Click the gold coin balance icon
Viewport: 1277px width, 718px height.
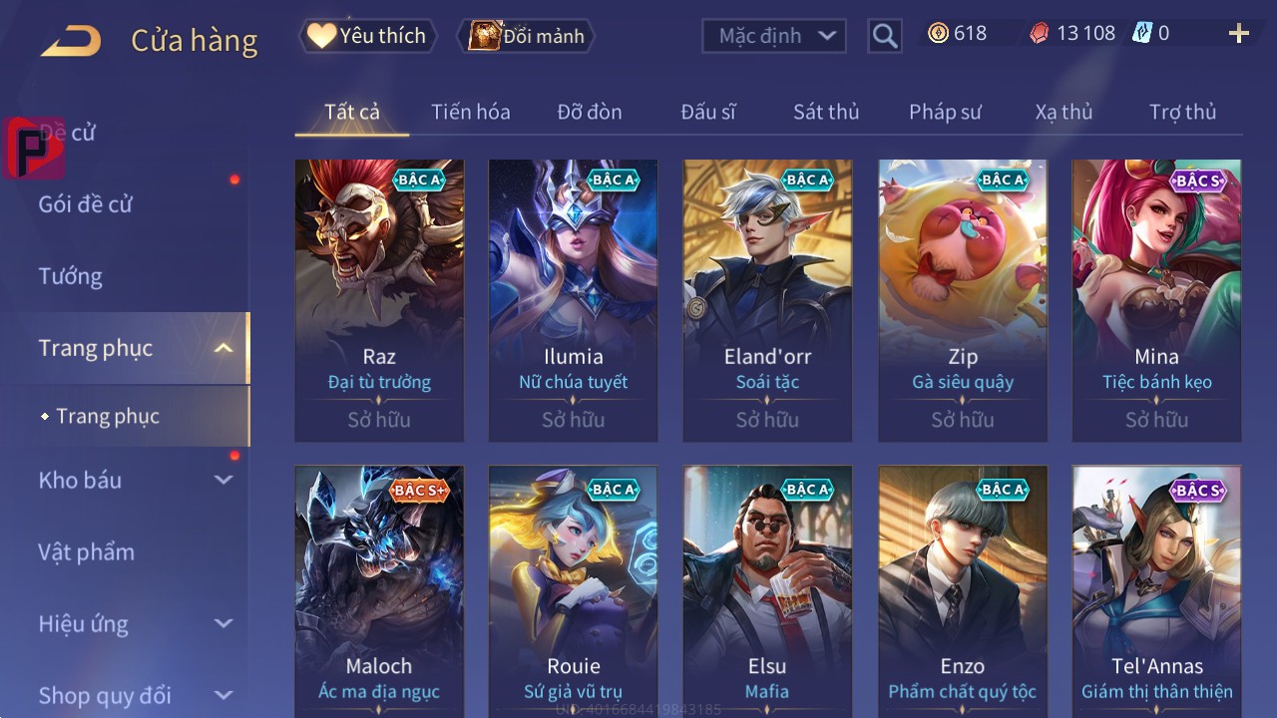[938, 33]
